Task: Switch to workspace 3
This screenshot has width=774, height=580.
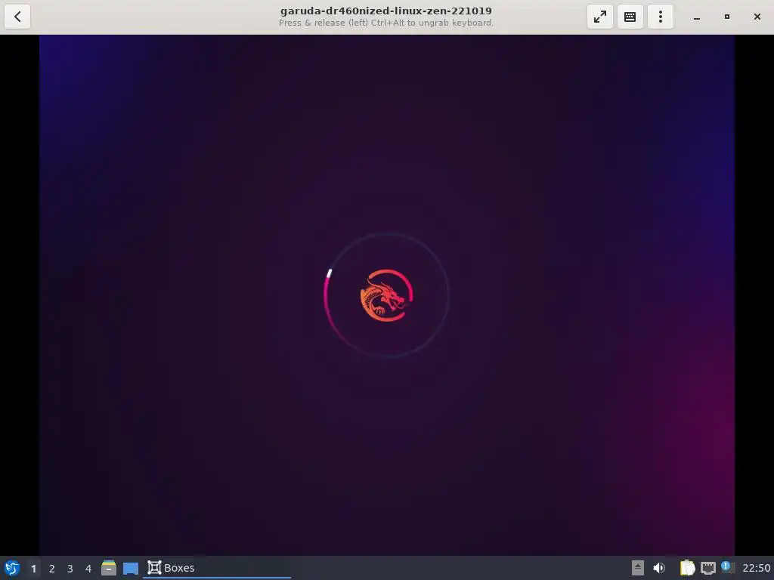Action: tap(70, 569)
